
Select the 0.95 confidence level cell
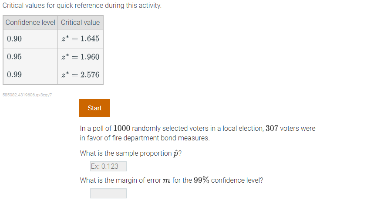point(30,57)
